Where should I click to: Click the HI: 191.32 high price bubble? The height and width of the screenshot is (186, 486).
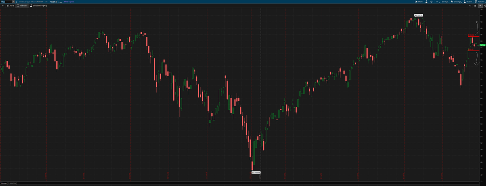coord(418,15)
